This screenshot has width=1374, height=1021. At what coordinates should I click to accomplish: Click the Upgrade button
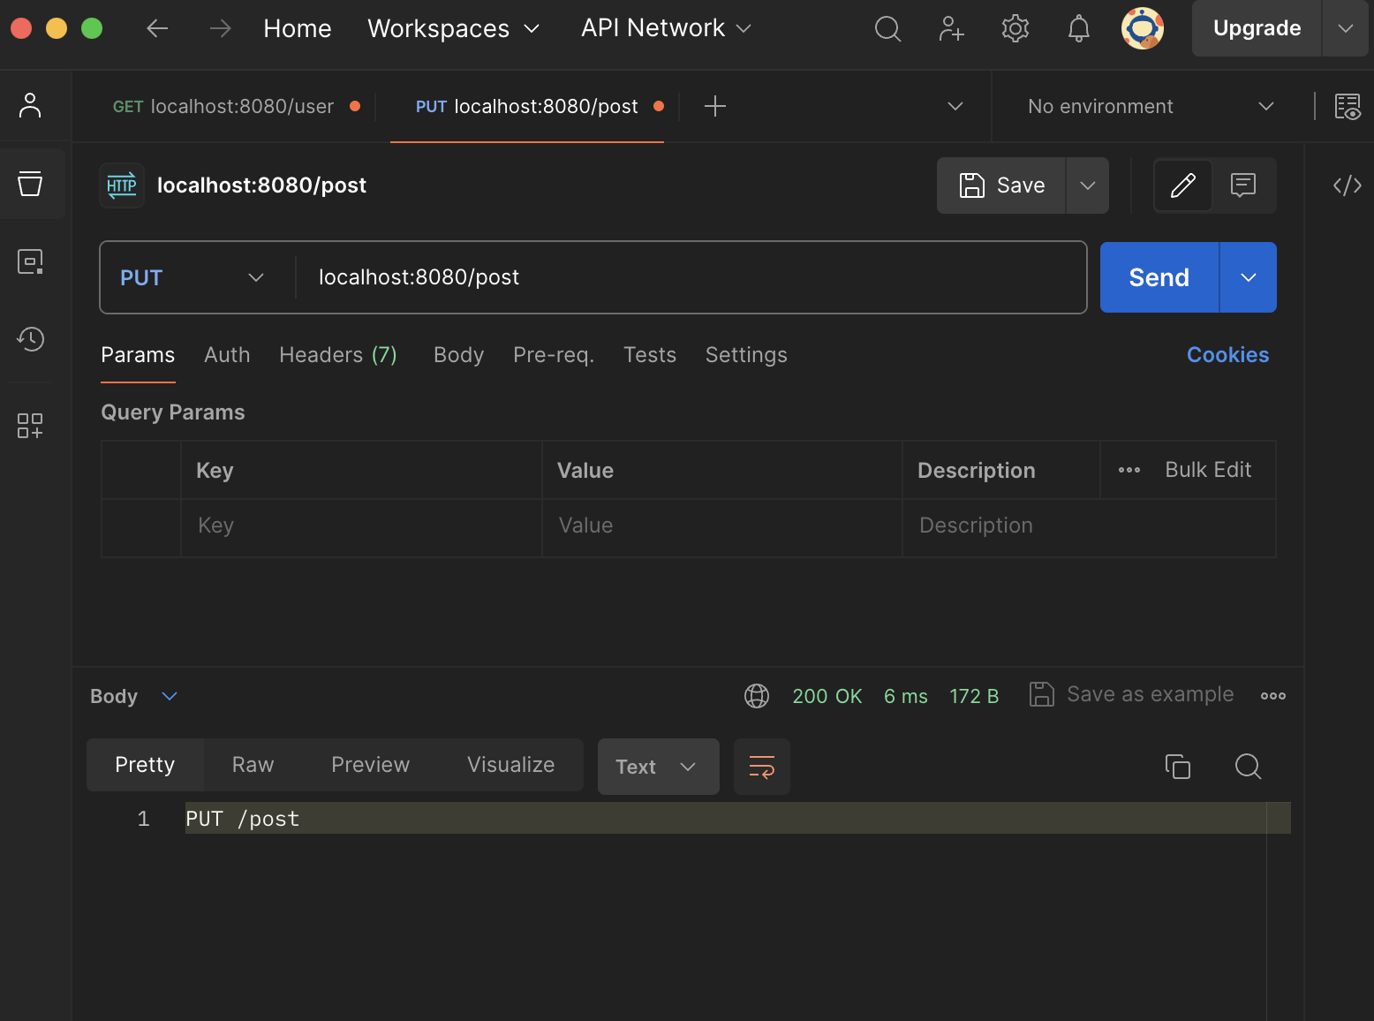(x=1257, y=28)
